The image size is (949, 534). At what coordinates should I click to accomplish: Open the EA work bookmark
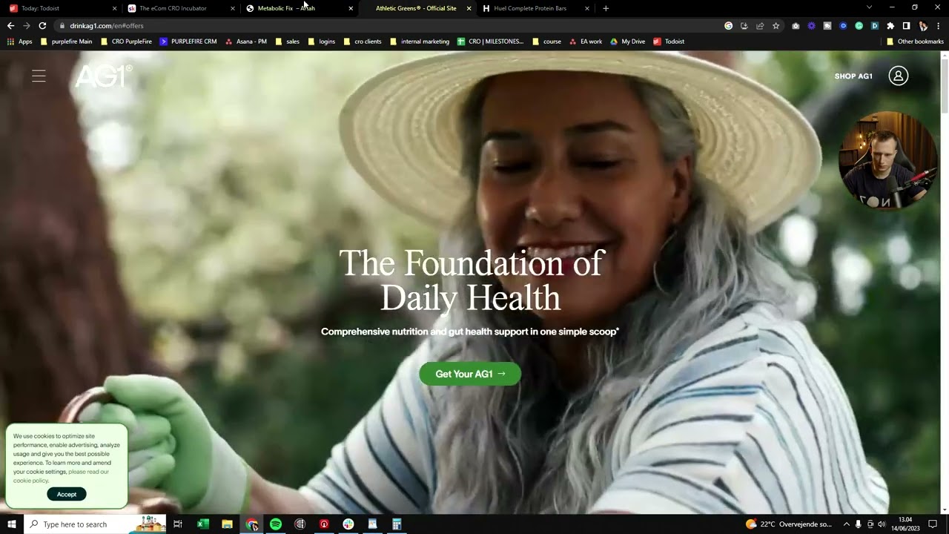click(x=586, y=42)
